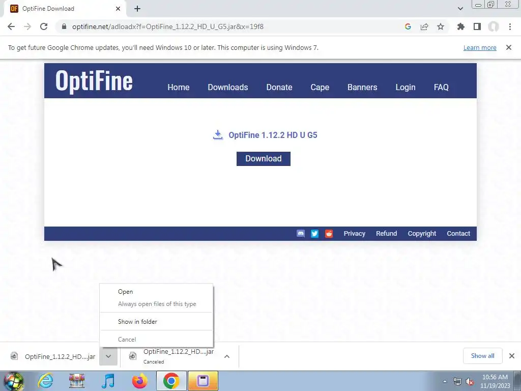This screenshot has height=391, width=521.
Task: Open the Banners page
Action: point(362,87)
